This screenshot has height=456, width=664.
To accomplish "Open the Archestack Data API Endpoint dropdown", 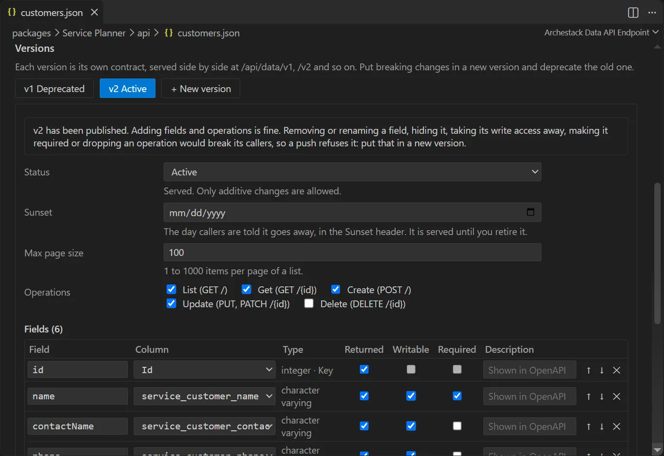I will coord(602,32).
